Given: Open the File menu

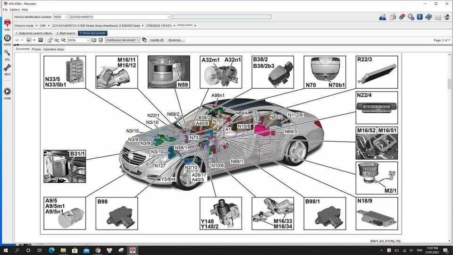Looking at the screenshot, I should point(5,9).
